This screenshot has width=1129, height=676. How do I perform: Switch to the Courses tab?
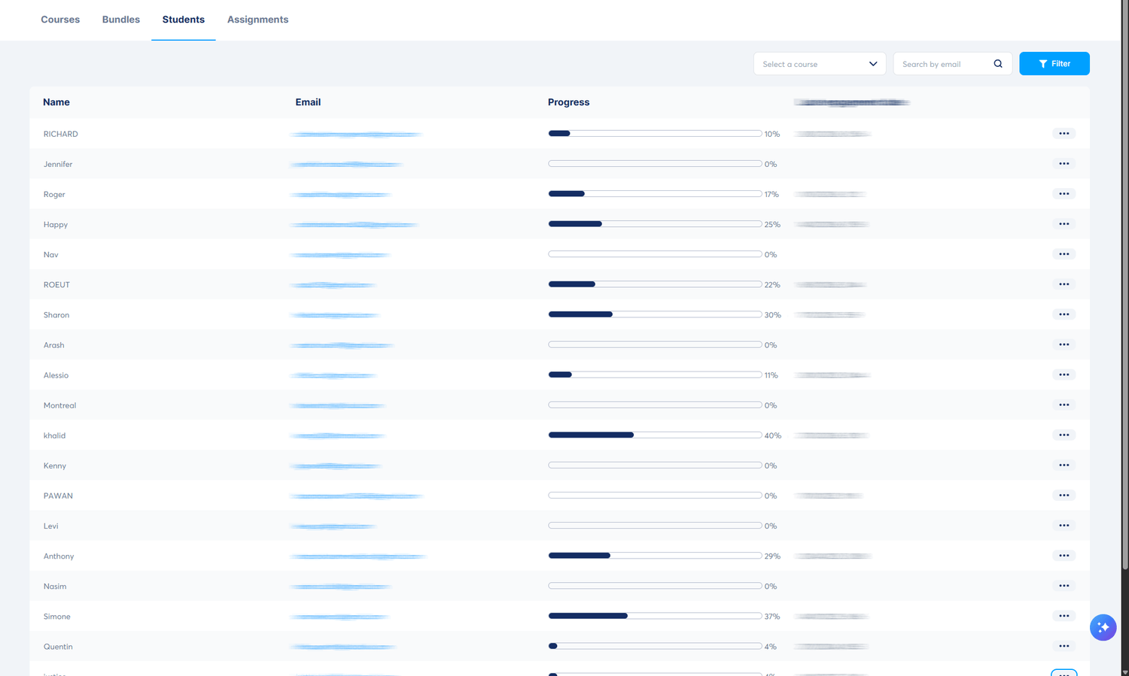[60, 20]
